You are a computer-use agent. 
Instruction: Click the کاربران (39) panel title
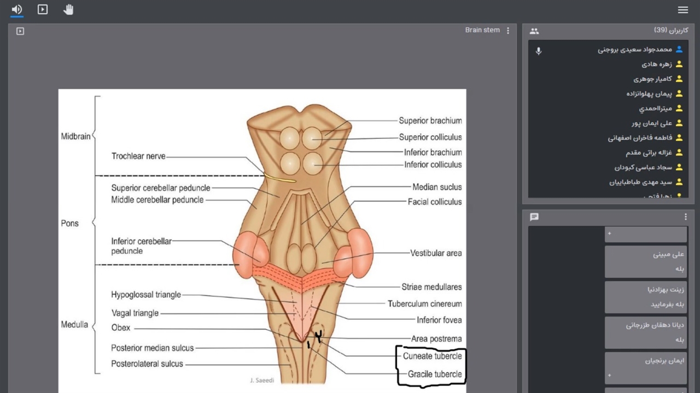click(x=670, y=30)
